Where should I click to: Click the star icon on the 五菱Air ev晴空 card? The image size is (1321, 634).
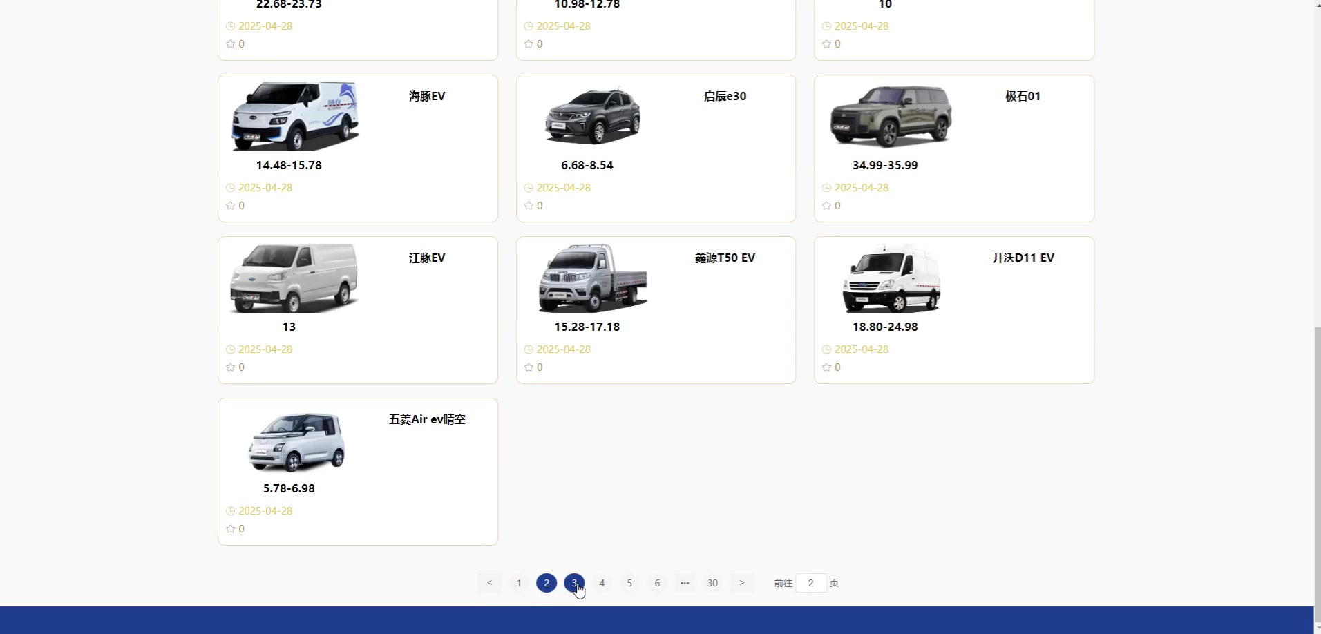pyautogui.click(x=231, y=529)
